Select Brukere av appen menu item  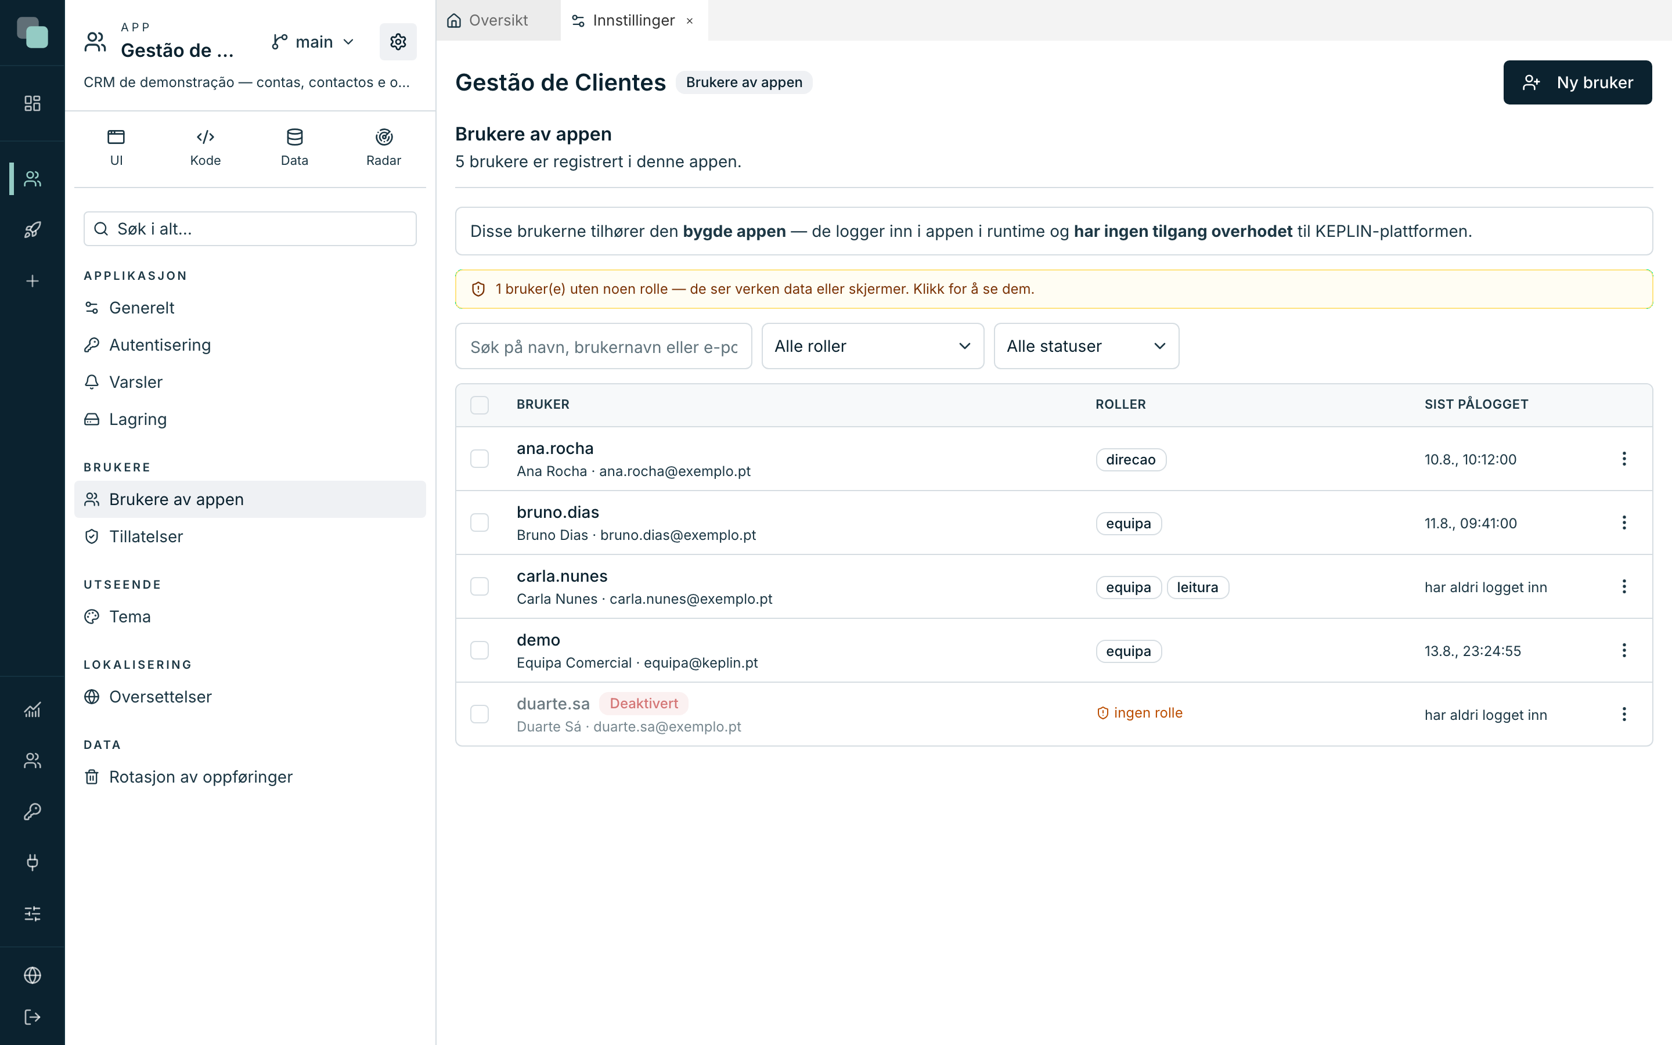click(x=250, y=499)
